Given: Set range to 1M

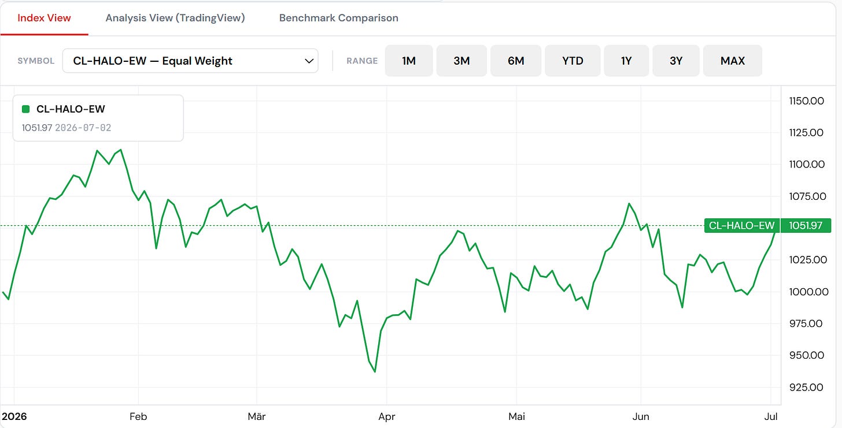Looking at the screenshot, I should click(409, 61).
